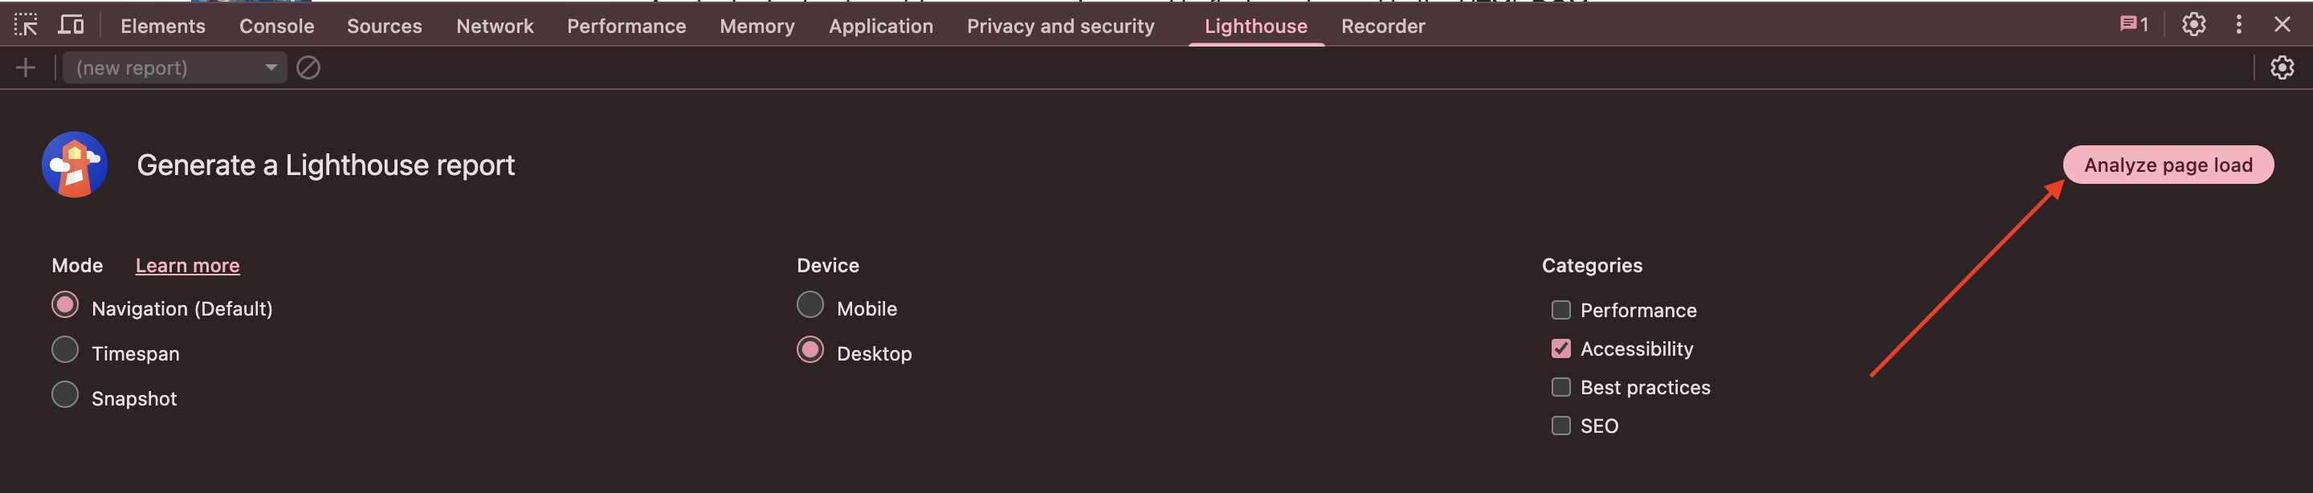The height and width of the screenshot is (493, 2313).
Task: Click the clear all reports icon
Action: point(308,68)
